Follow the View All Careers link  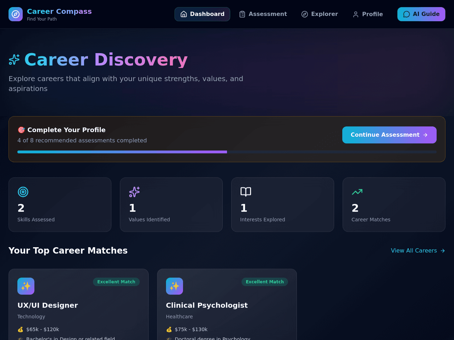[418, 251]
